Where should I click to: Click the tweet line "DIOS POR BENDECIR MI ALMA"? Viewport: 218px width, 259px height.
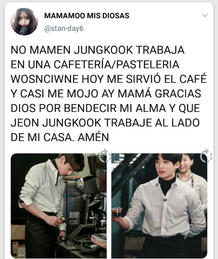(88, 108)
